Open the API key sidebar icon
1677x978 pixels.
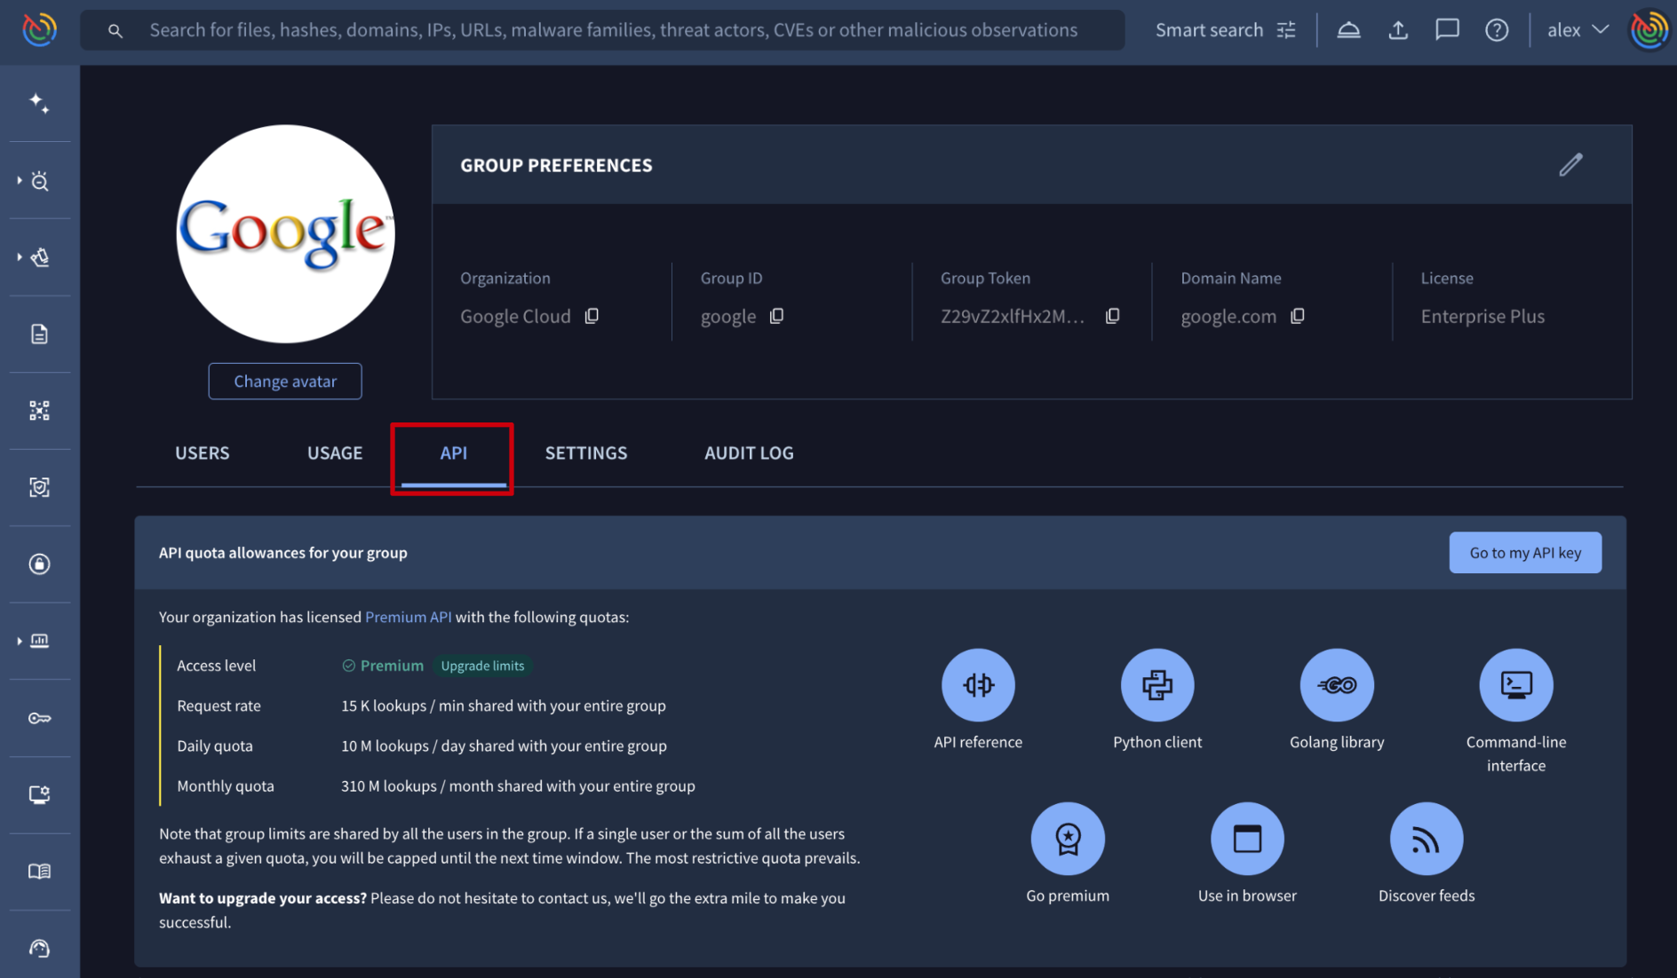39,718
